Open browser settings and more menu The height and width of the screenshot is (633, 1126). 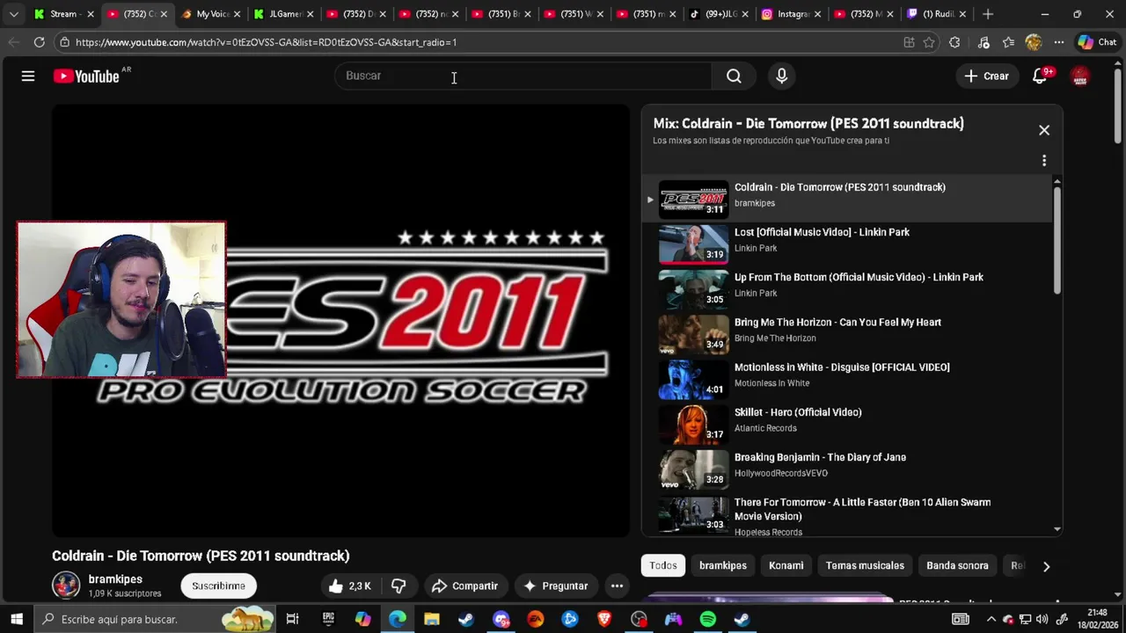pyautogui.click(x=1059, y=42)
